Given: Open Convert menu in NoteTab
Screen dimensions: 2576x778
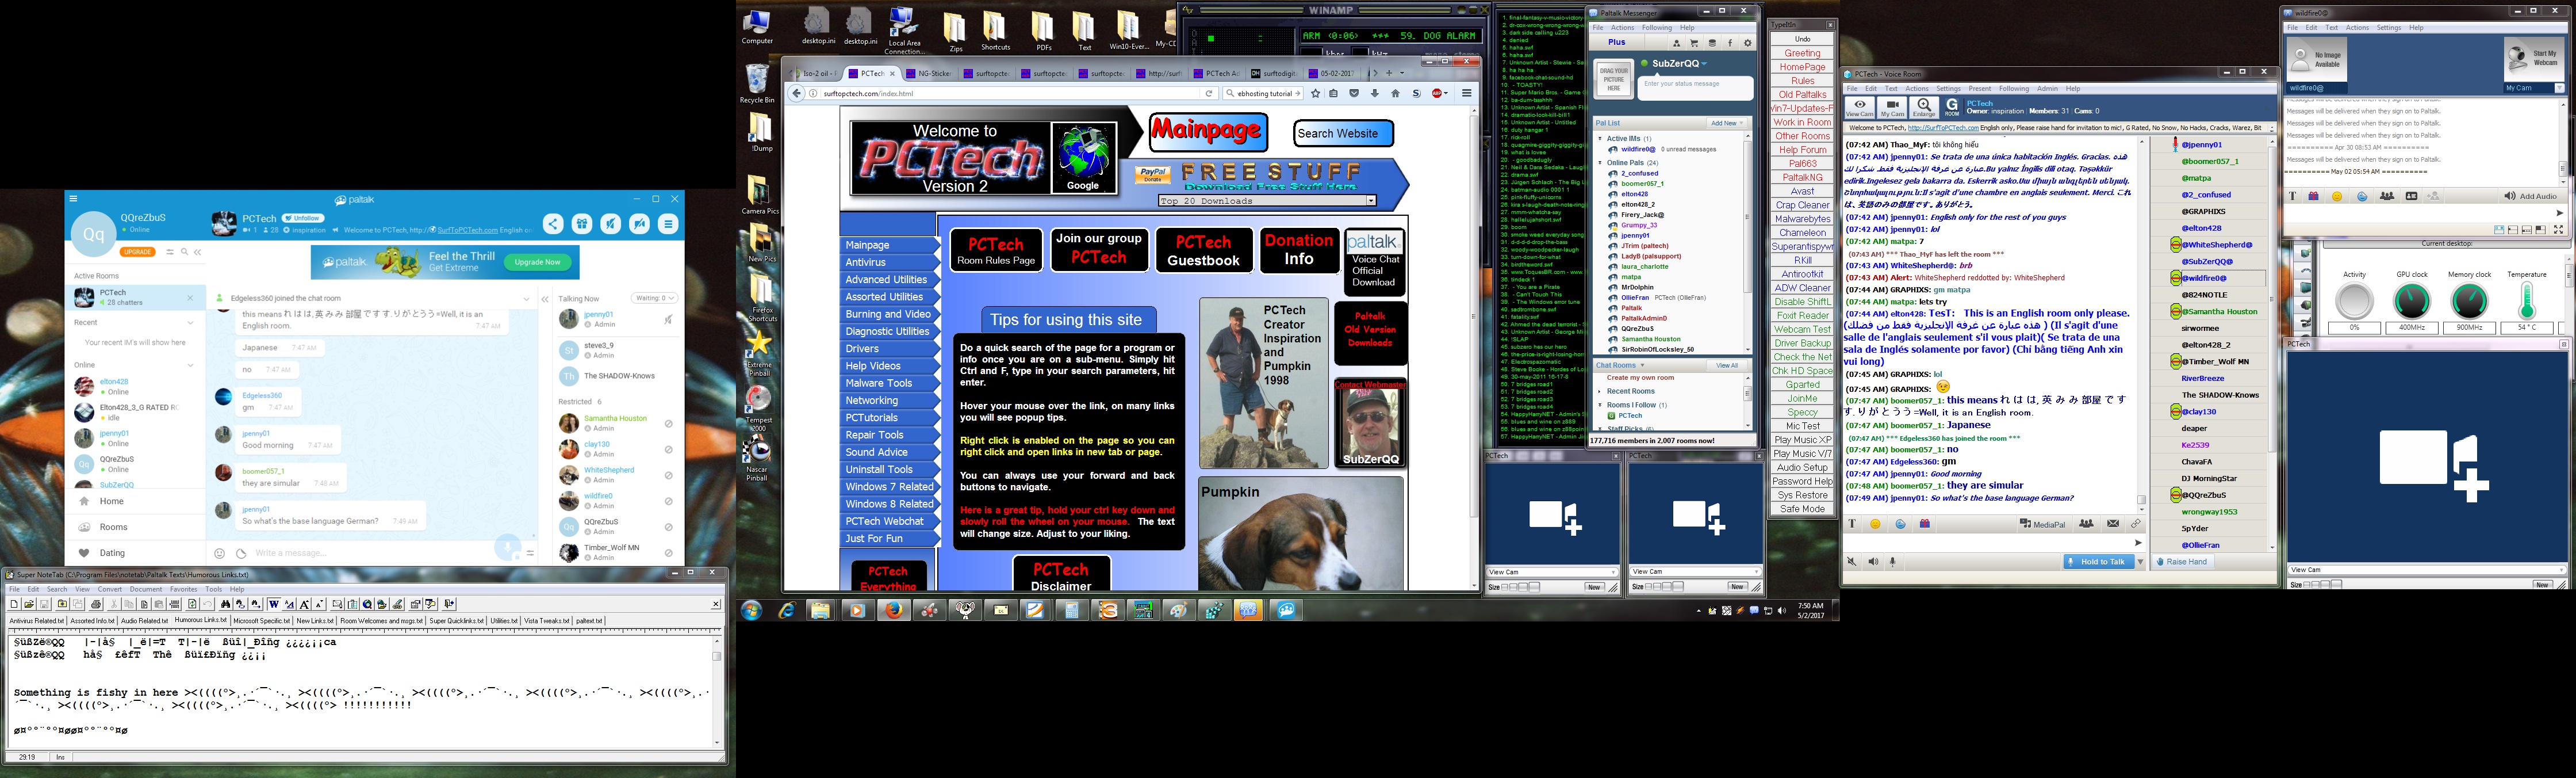Looking at the screenshot, I should pyautogui.click(x=109, y=589).
